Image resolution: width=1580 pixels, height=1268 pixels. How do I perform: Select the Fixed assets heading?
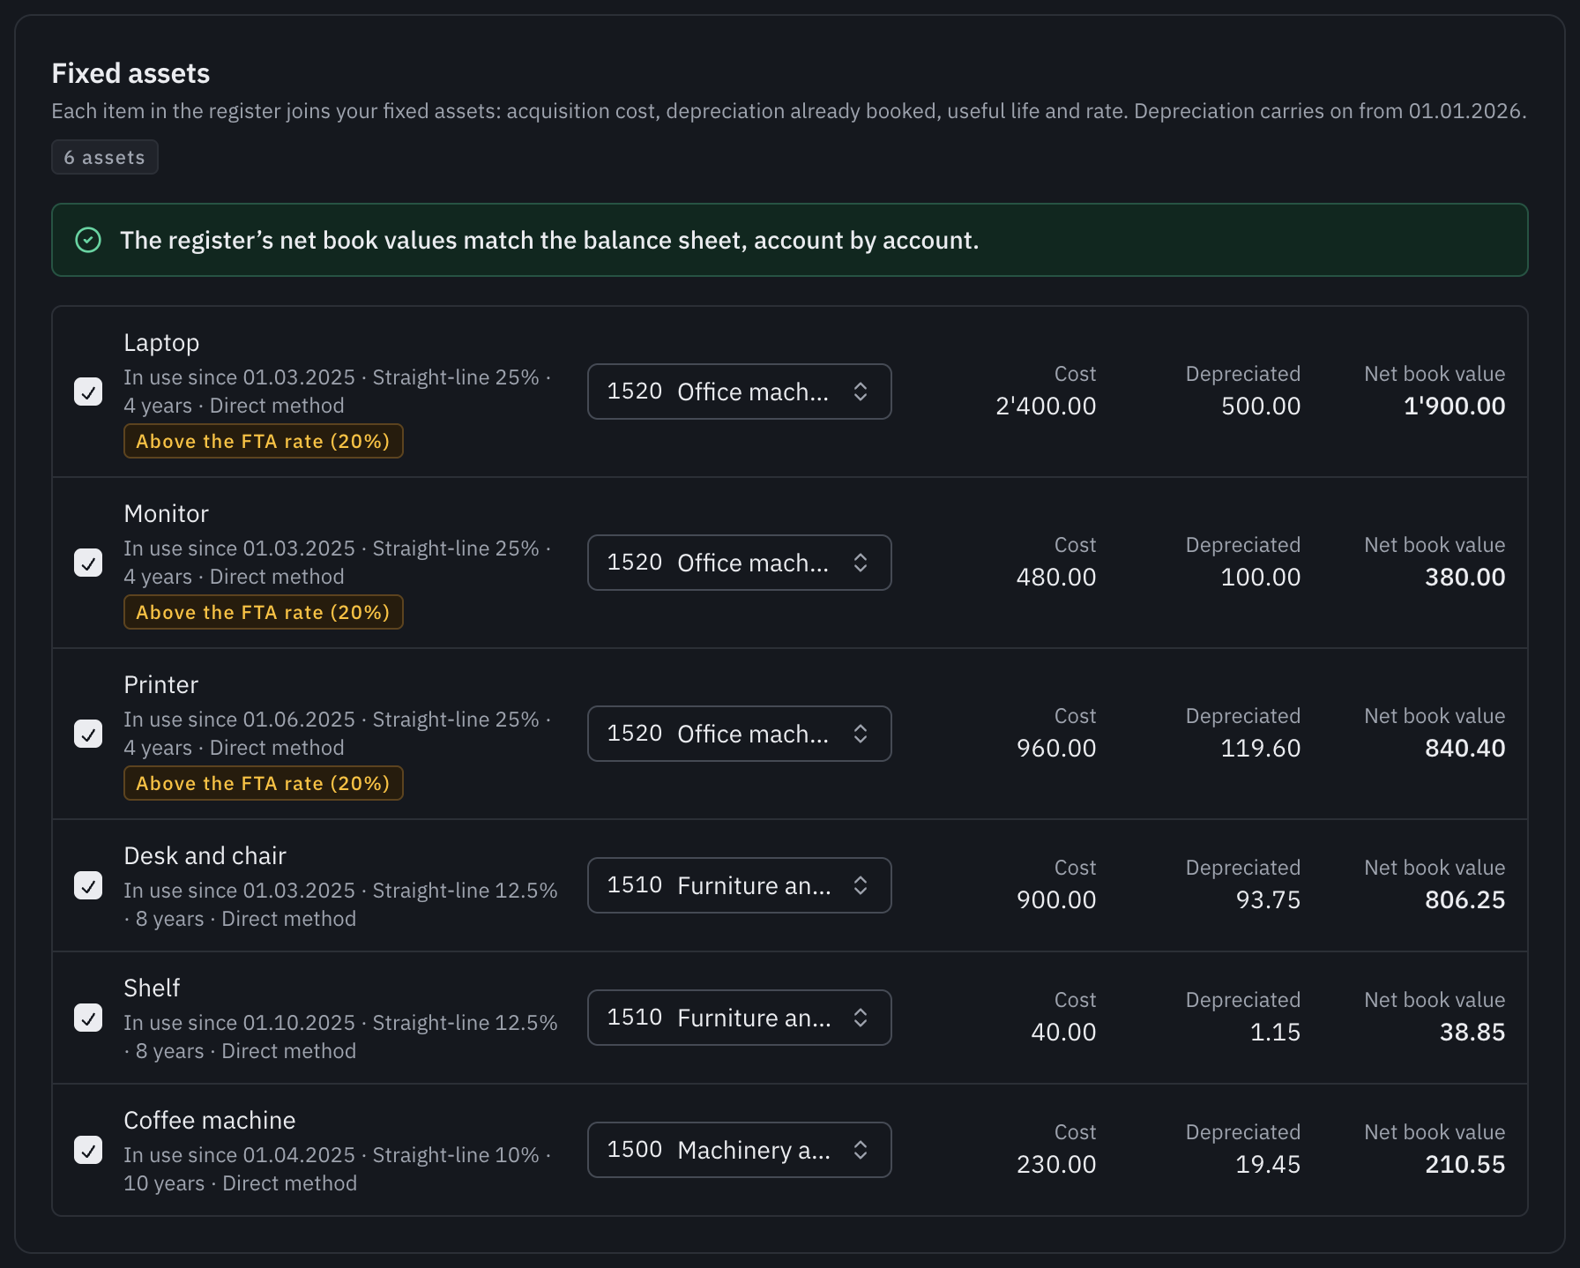click(x=130, y=73)
